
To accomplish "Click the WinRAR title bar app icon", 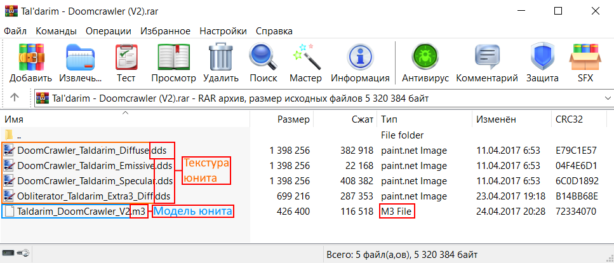I will 11,11.
